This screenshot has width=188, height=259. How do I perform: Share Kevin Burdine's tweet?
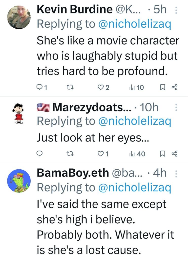pos(175,88)
